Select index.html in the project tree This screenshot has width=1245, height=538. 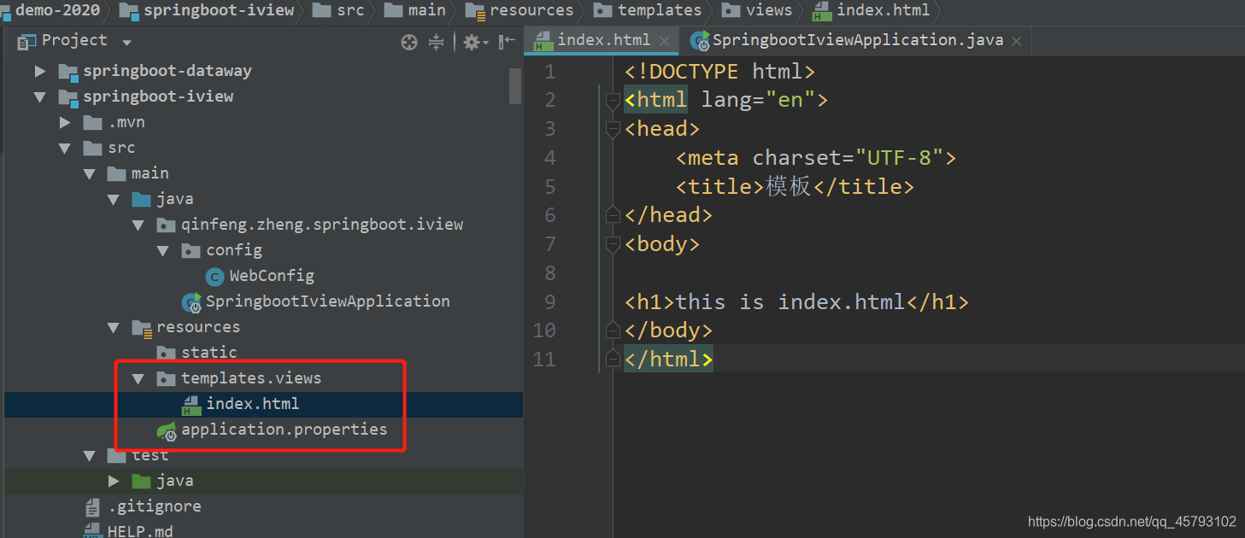pos(252,404)
